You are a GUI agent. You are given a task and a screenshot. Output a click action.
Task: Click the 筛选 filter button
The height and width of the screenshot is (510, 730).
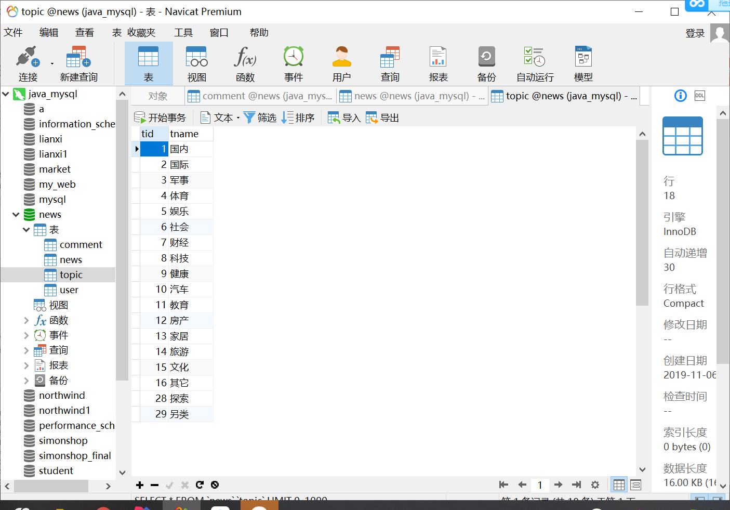point(260,117)
